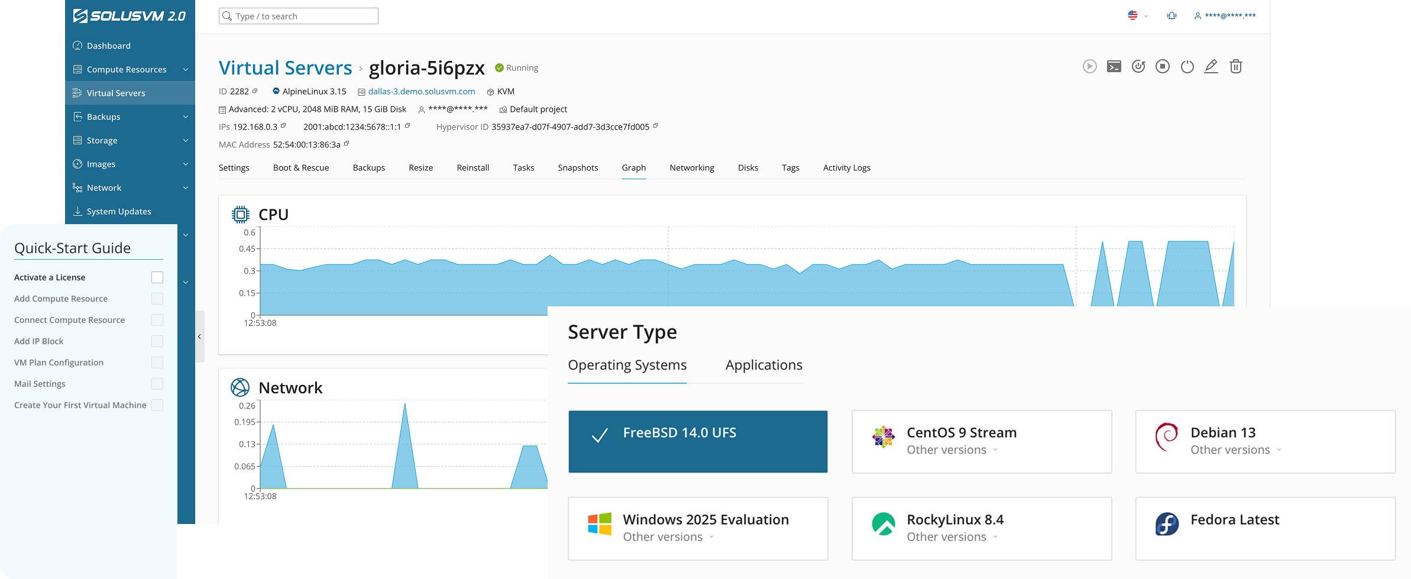
Task: Copy the IP 192.168.0.3
Action: 283,126
